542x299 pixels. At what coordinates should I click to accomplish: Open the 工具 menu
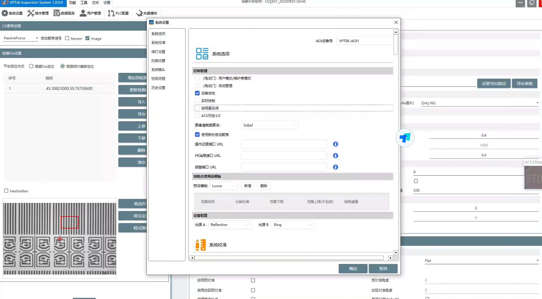pyautogui.click(x=84, y=3)
